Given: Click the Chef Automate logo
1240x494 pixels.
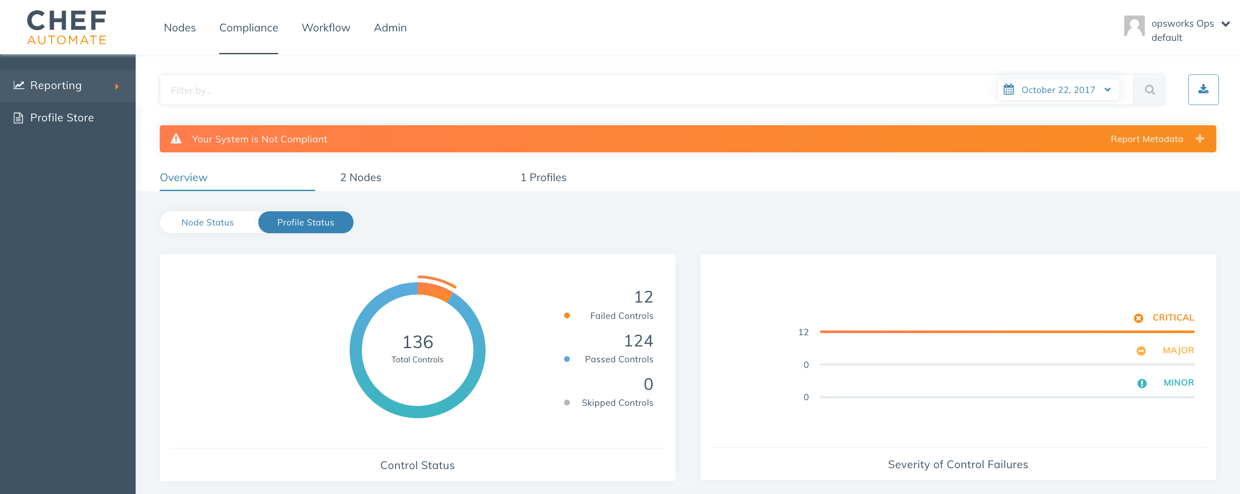Looking at the screenshot, I should coord(66,28).
